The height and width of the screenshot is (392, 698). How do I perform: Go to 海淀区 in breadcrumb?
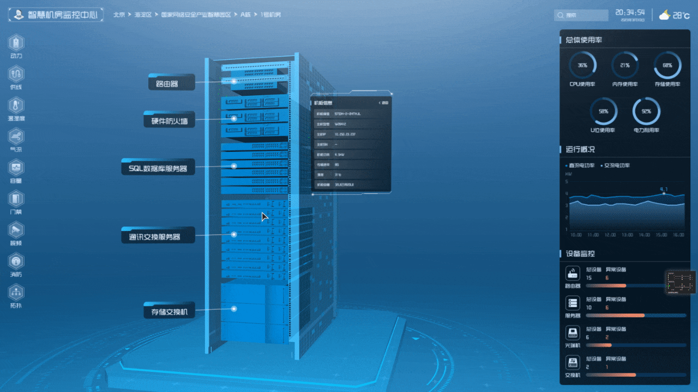[x=143, y=15]
